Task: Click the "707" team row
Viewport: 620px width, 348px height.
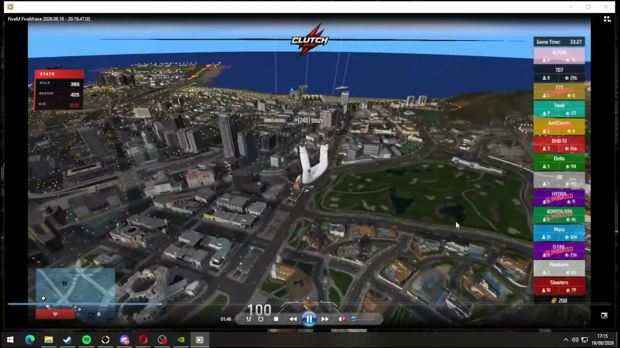Action: pyautogui.click(x=559, y=73)
